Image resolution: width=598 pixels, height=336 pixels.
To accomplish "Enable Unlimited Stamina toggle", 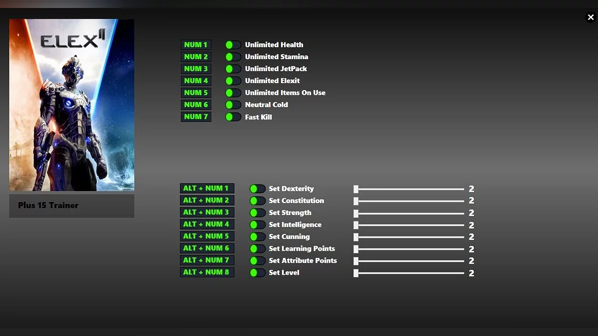I will 233,57.
